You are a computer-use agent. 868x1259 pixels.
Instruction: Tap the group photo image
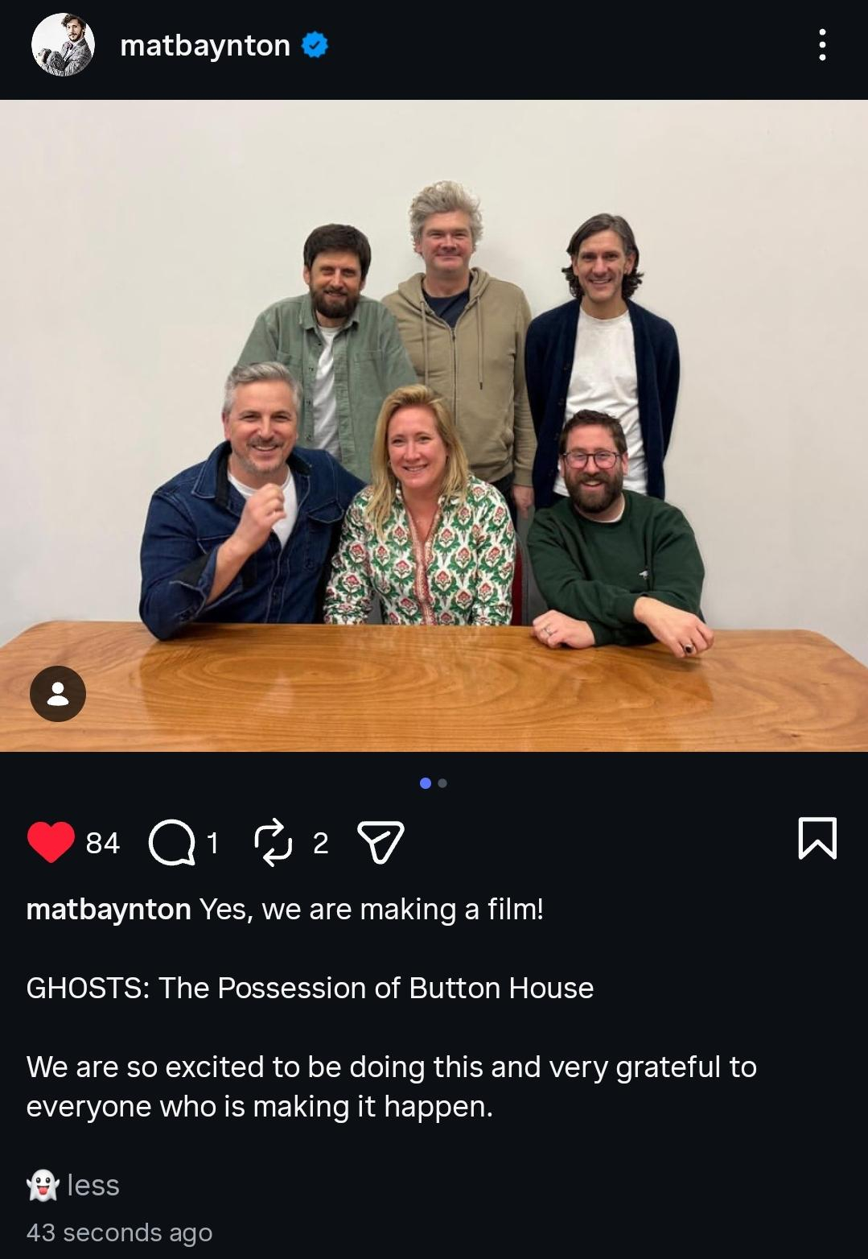click(x=434, y=425)
